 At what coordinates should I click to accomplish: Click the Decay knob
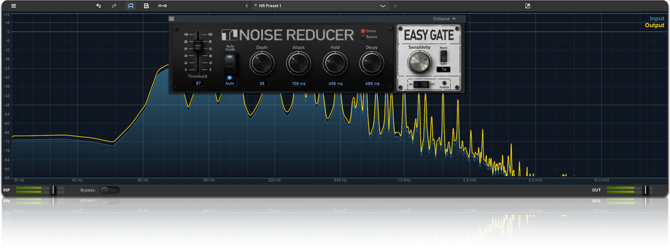pyautogui.click(x=371, y=64)
